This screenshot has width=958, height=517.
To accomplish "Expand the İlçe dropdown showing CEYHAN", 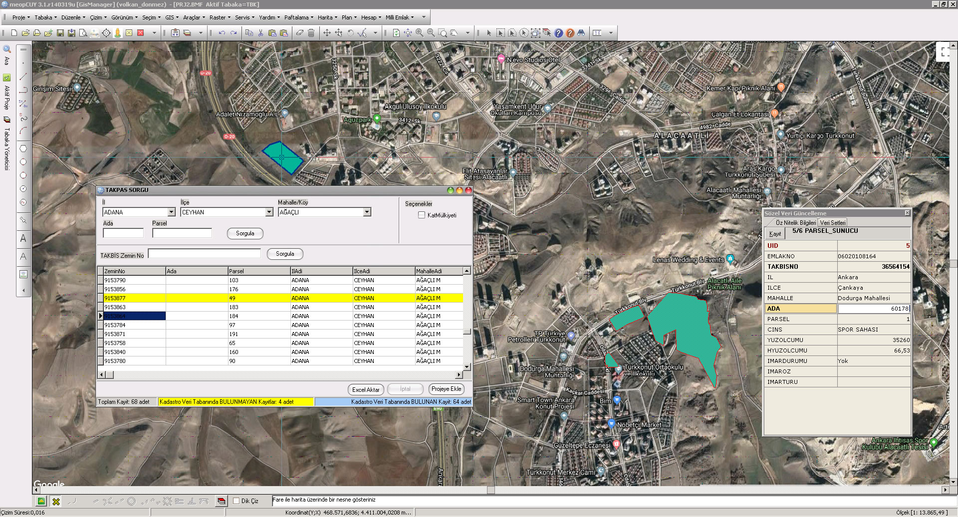I will (x=269, y=212).
